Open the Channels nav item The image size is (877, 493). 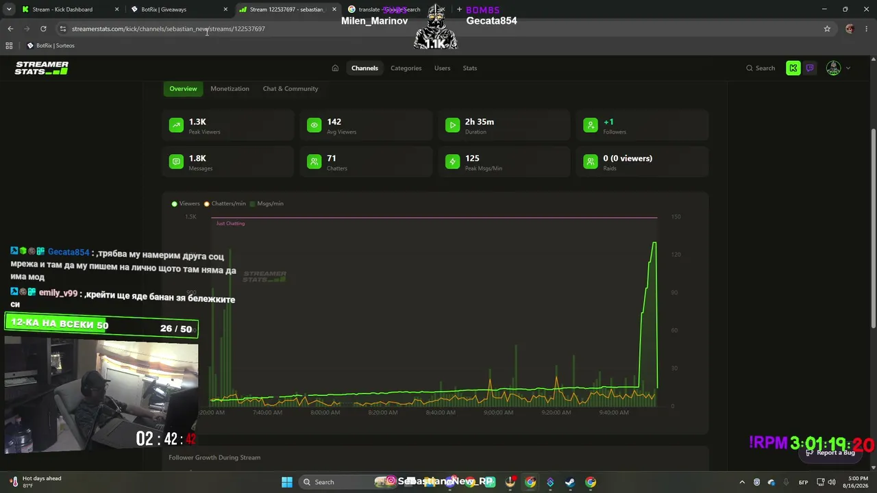(365, 68)
